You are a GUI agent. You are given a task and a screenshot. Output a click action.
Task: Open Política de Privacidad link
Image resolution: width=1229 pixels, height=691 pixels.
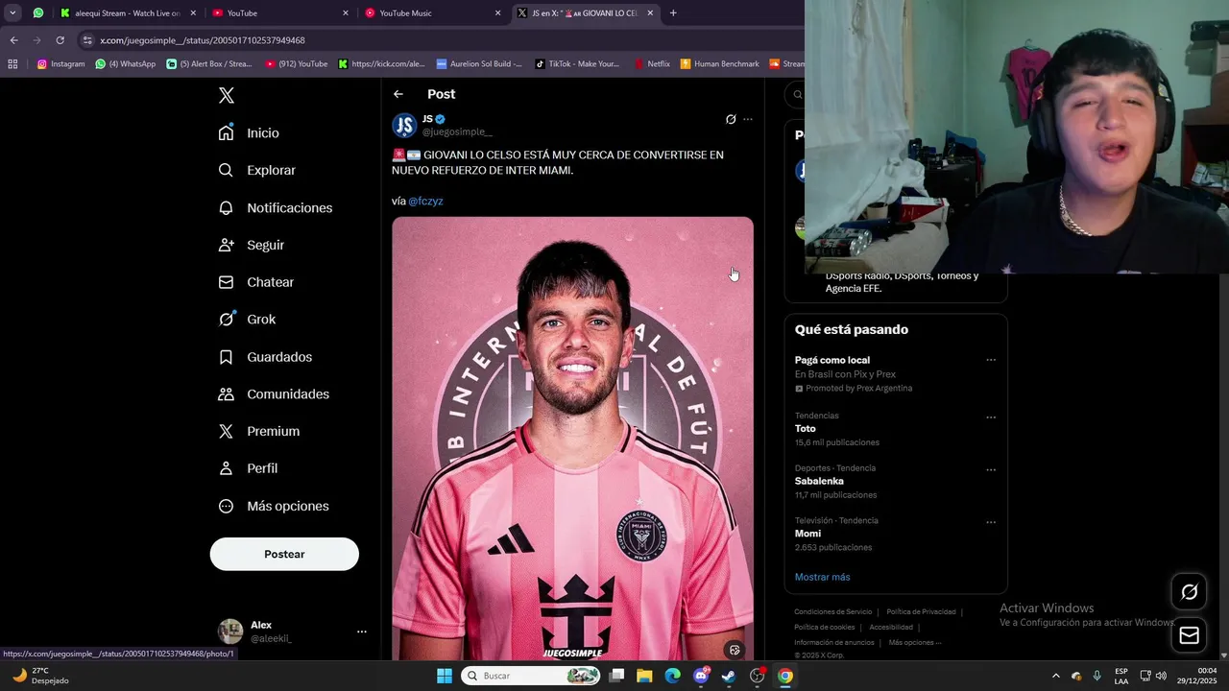(x=921, y=611)
